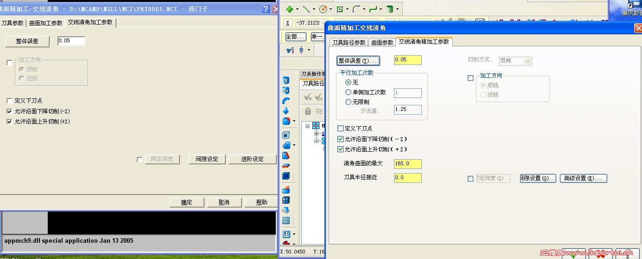
Task: Select the fillet curve tool icon
Action: click(x=356, y=9)
